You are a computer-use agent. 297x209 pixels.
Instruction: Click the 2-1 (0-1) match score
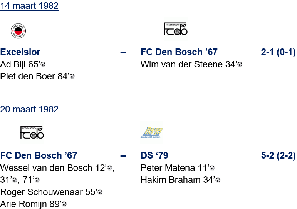pyautogui.click(x=278, y=52)
